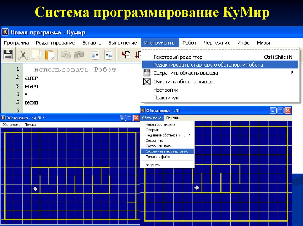Click the red arrow step-execution icon
The image size is (303, 226).
pos(126,55)
